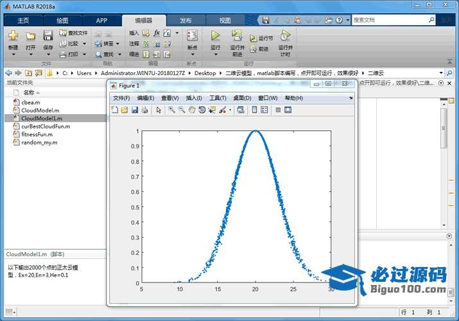Screen dimensions: 459x321
Task: Expand the New button dropdown arrow
Action: (x=13, y=55)
